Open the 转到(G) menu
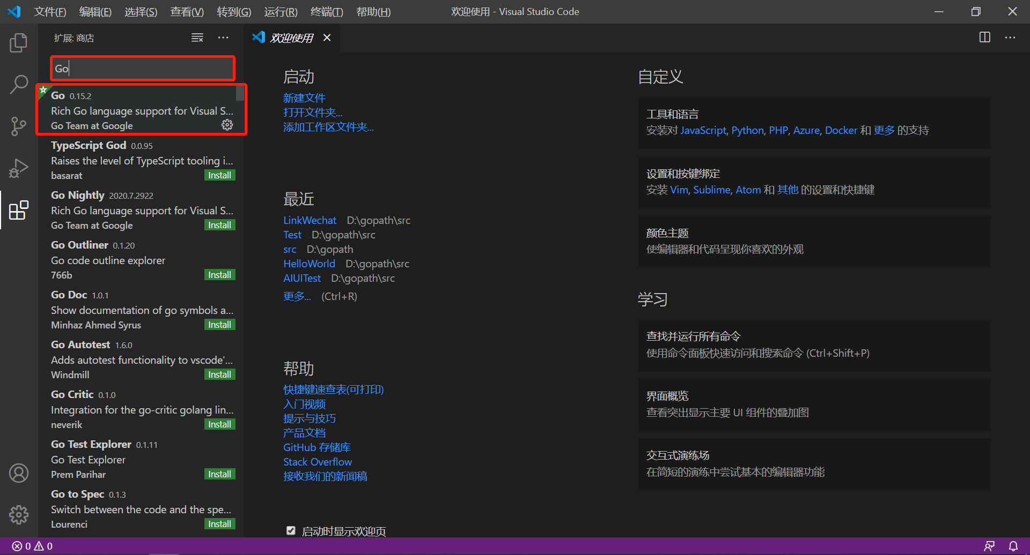This screenshot has height=555, width=1030. (x=234, y=12)
